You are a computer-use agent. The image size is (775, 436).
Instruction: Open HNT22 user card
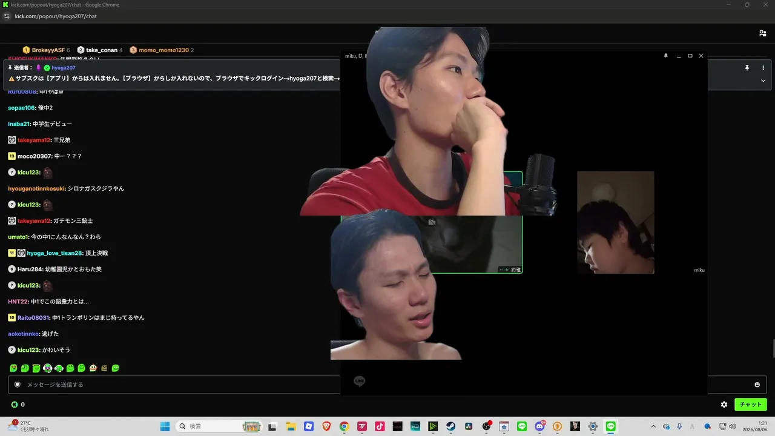18,302
